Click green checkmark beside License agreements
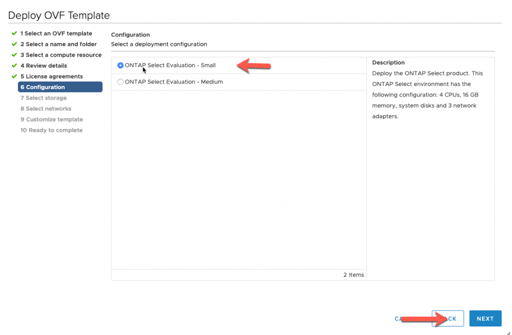 click(x=14, y=76)
